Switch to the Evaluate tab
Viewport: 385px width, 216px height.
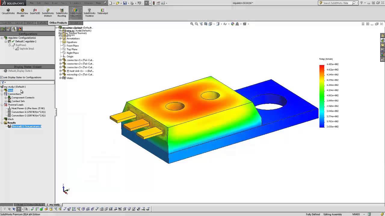click(x=42, y=23)
